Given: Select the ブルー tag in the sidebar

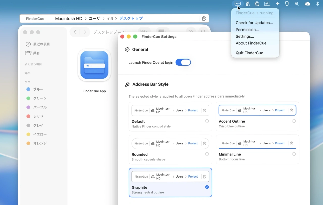Looking at the screenshot, I should [35, 89].
